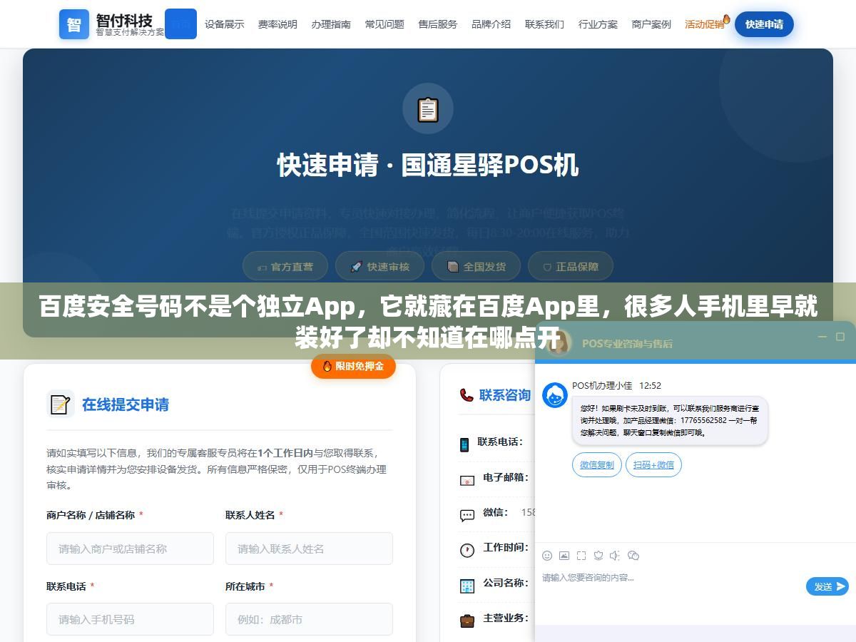Select the highlighted blue nav tab
Viewport: 856px width, 642px height.
click(180, 24)
